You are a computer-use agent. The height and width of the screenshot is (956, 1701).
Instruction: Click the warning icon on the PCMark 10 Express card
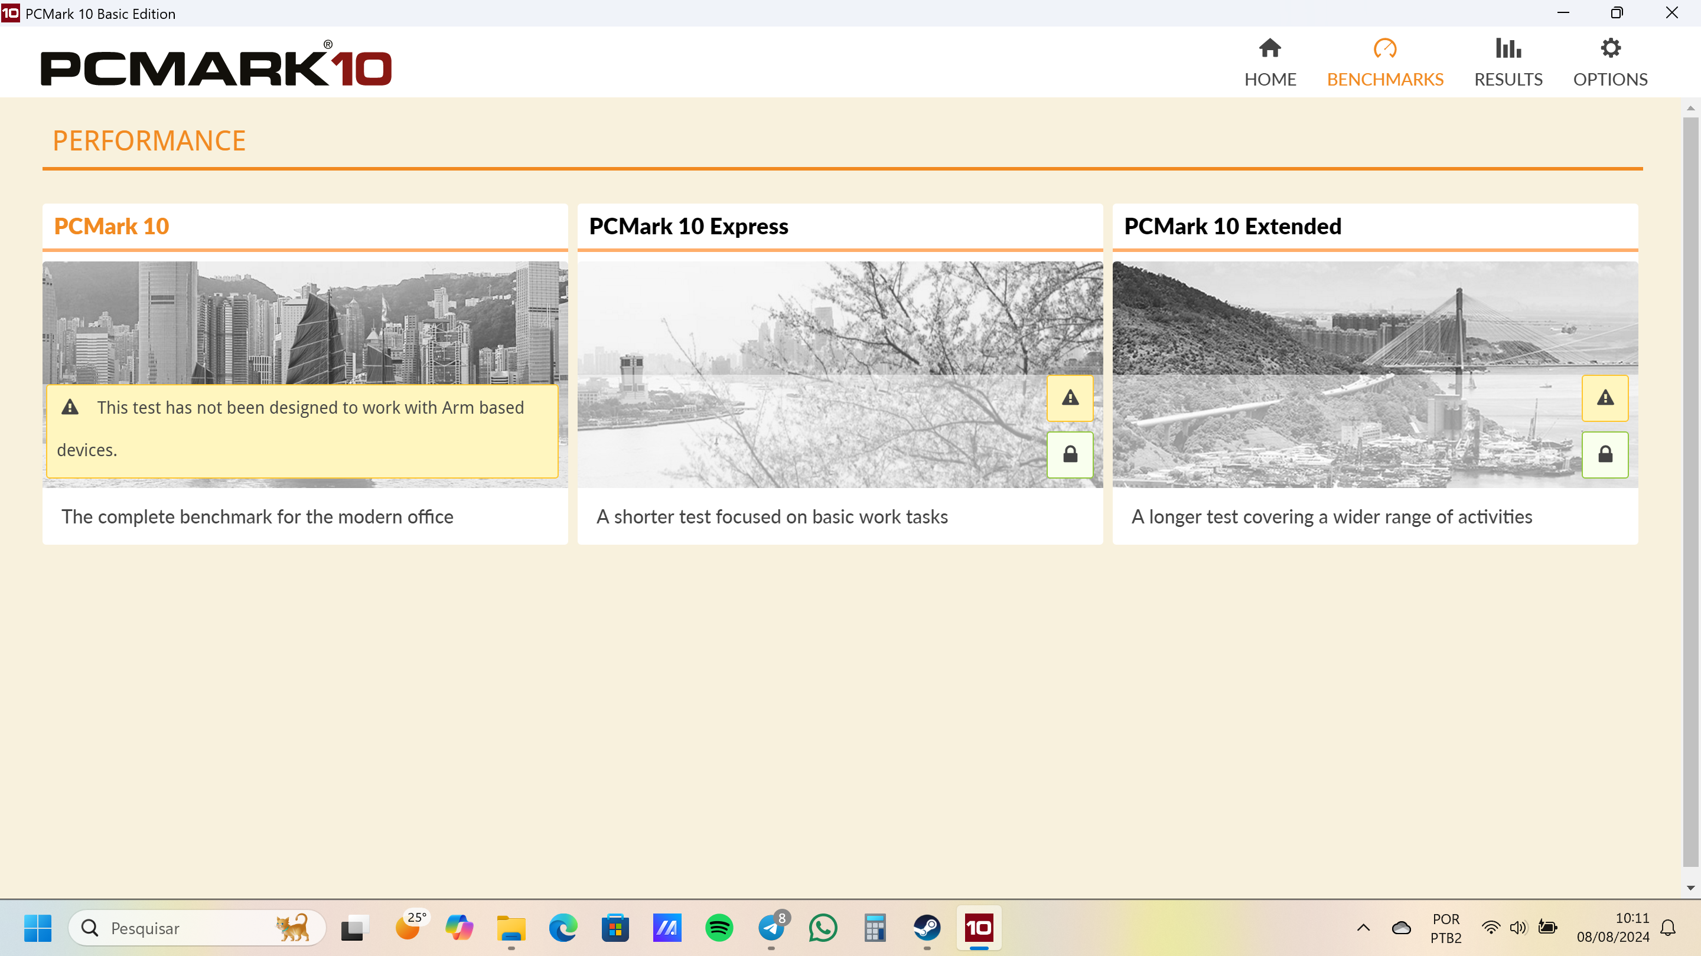pyautogui.click(x=1070, y=398)
